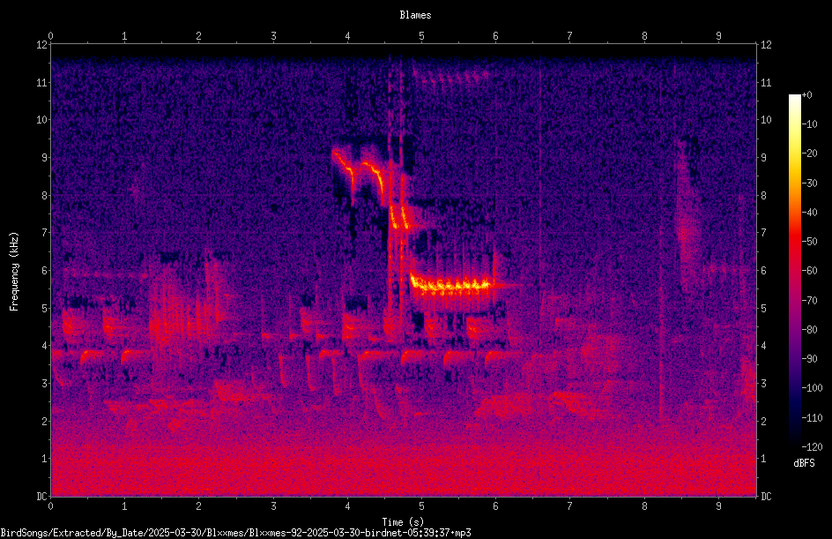Select the '-100' colorbar label
The image size is (832, 539).
(x=812, y=388)
